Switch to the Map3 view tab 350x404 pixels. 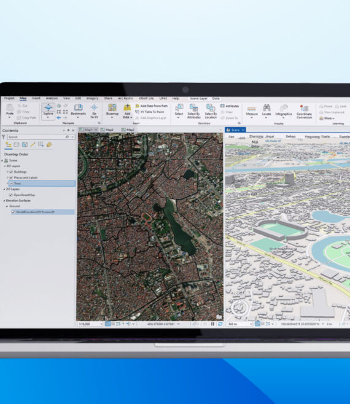point(128,130)
